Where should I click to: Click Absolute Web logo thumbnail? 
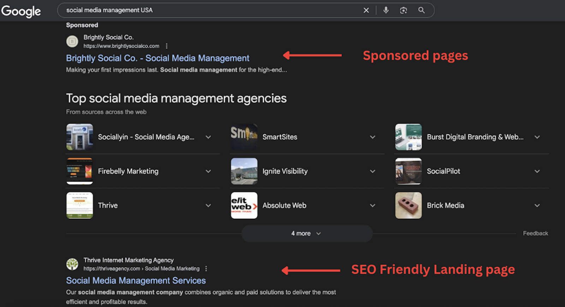click(x=244, y=205)
